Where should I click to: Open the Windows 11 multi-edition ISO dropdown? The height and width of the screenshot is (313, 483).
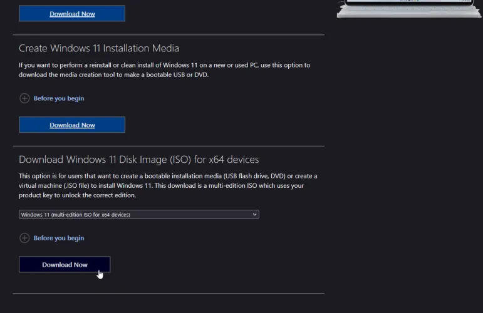coord(138,215)
